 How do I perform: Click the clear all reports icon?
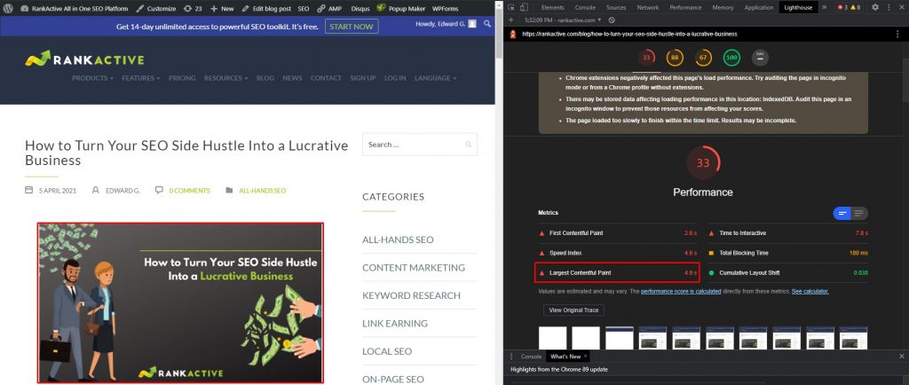coord(612,20)
